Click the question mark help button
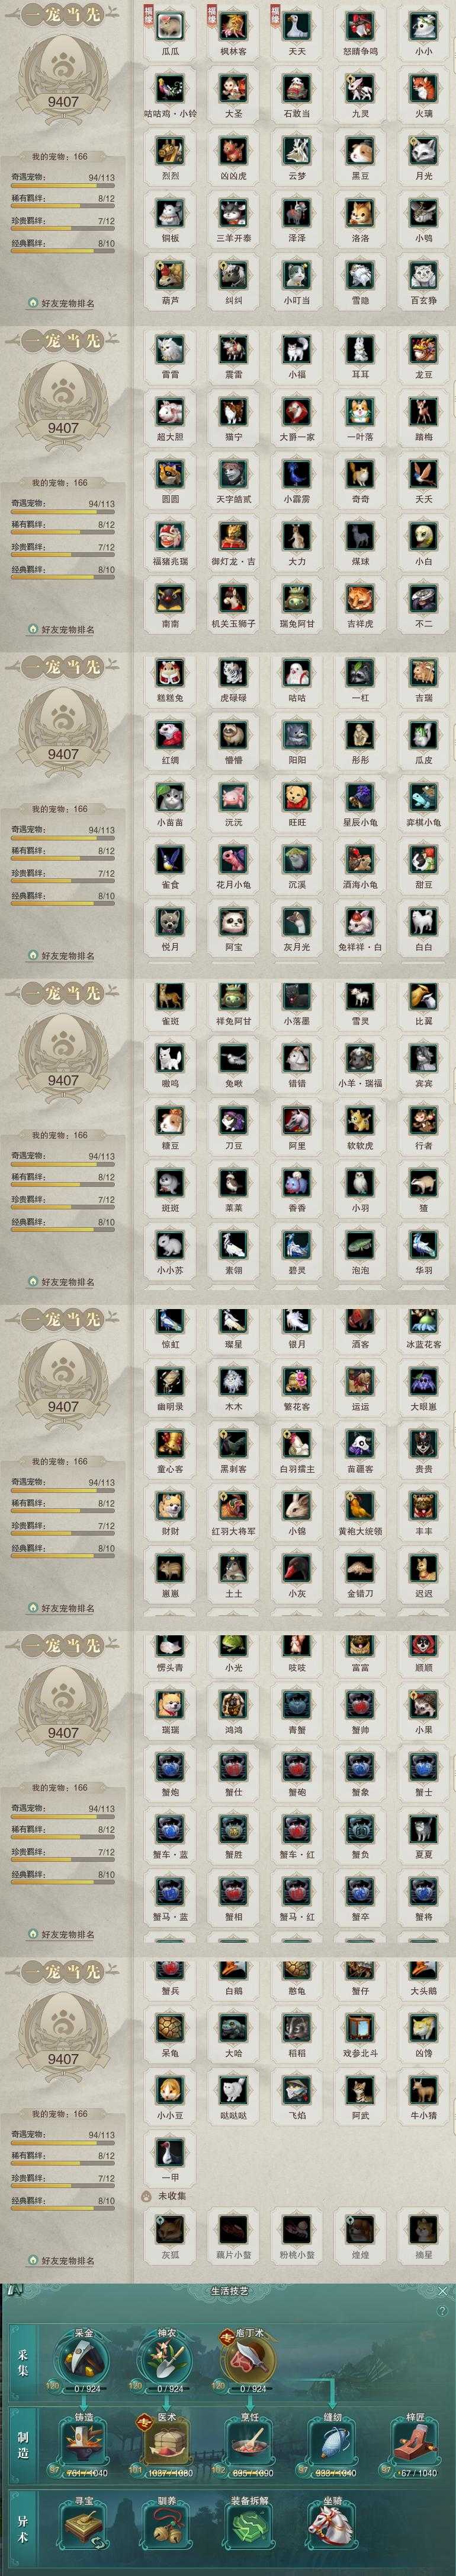Screen dimensions: 456x2576 [x=442, y=2311]
